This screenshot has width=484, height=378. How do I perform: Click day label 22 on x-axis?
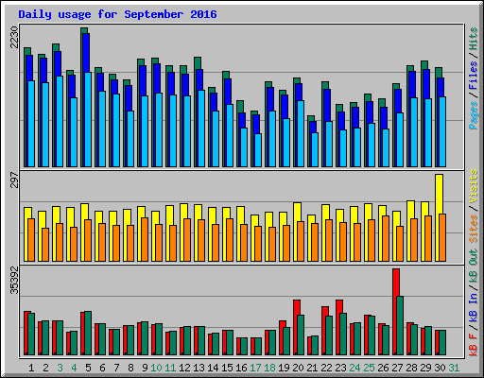tap(326, 368)
